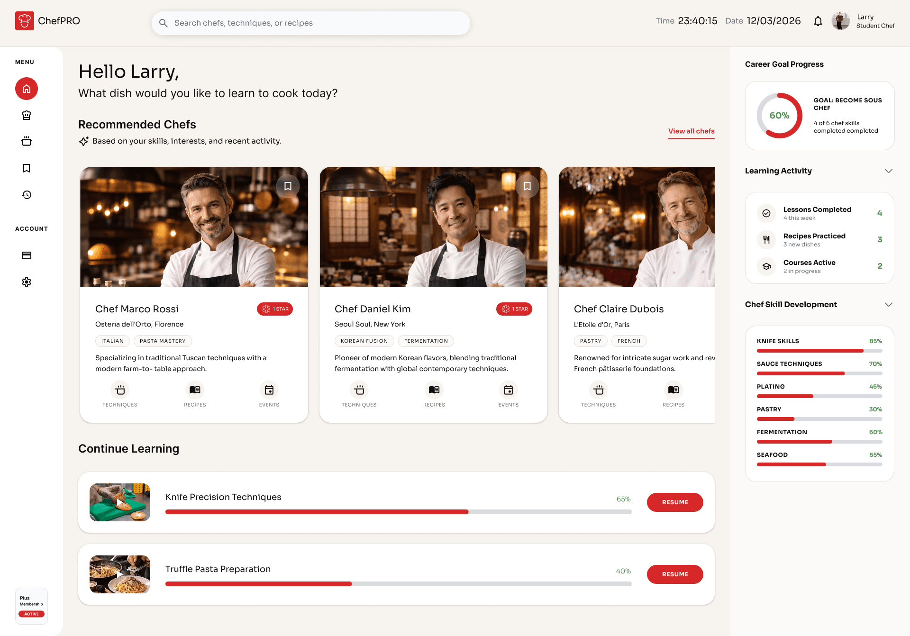Open the billing card icon under Account

click(27, 255)
